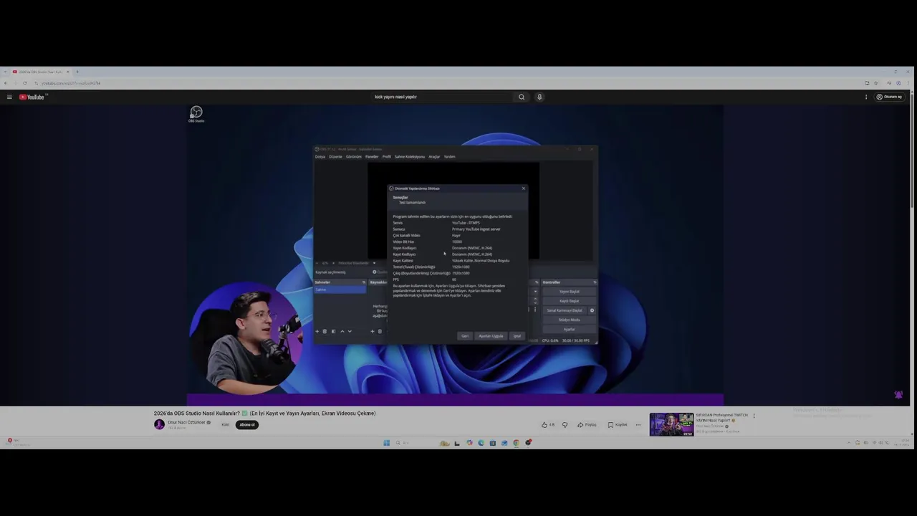Open the Düzenle menu in OBS
Image resolution: width=917 pixels, height=516 pixels.
point(335,156)
